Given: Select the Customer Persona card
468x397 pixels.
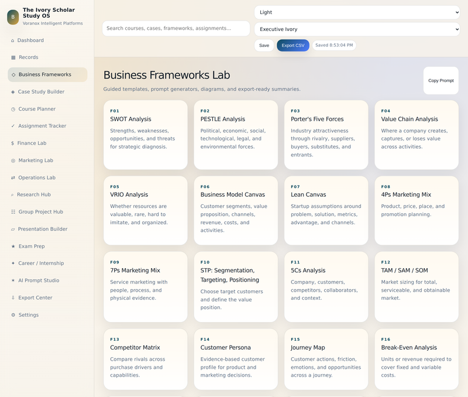Looking at the screenshot, I should 236,360.
